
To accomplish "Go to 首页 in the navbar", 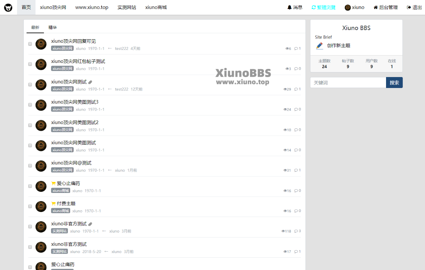I will pyautogui.click(x=26, y=7).
